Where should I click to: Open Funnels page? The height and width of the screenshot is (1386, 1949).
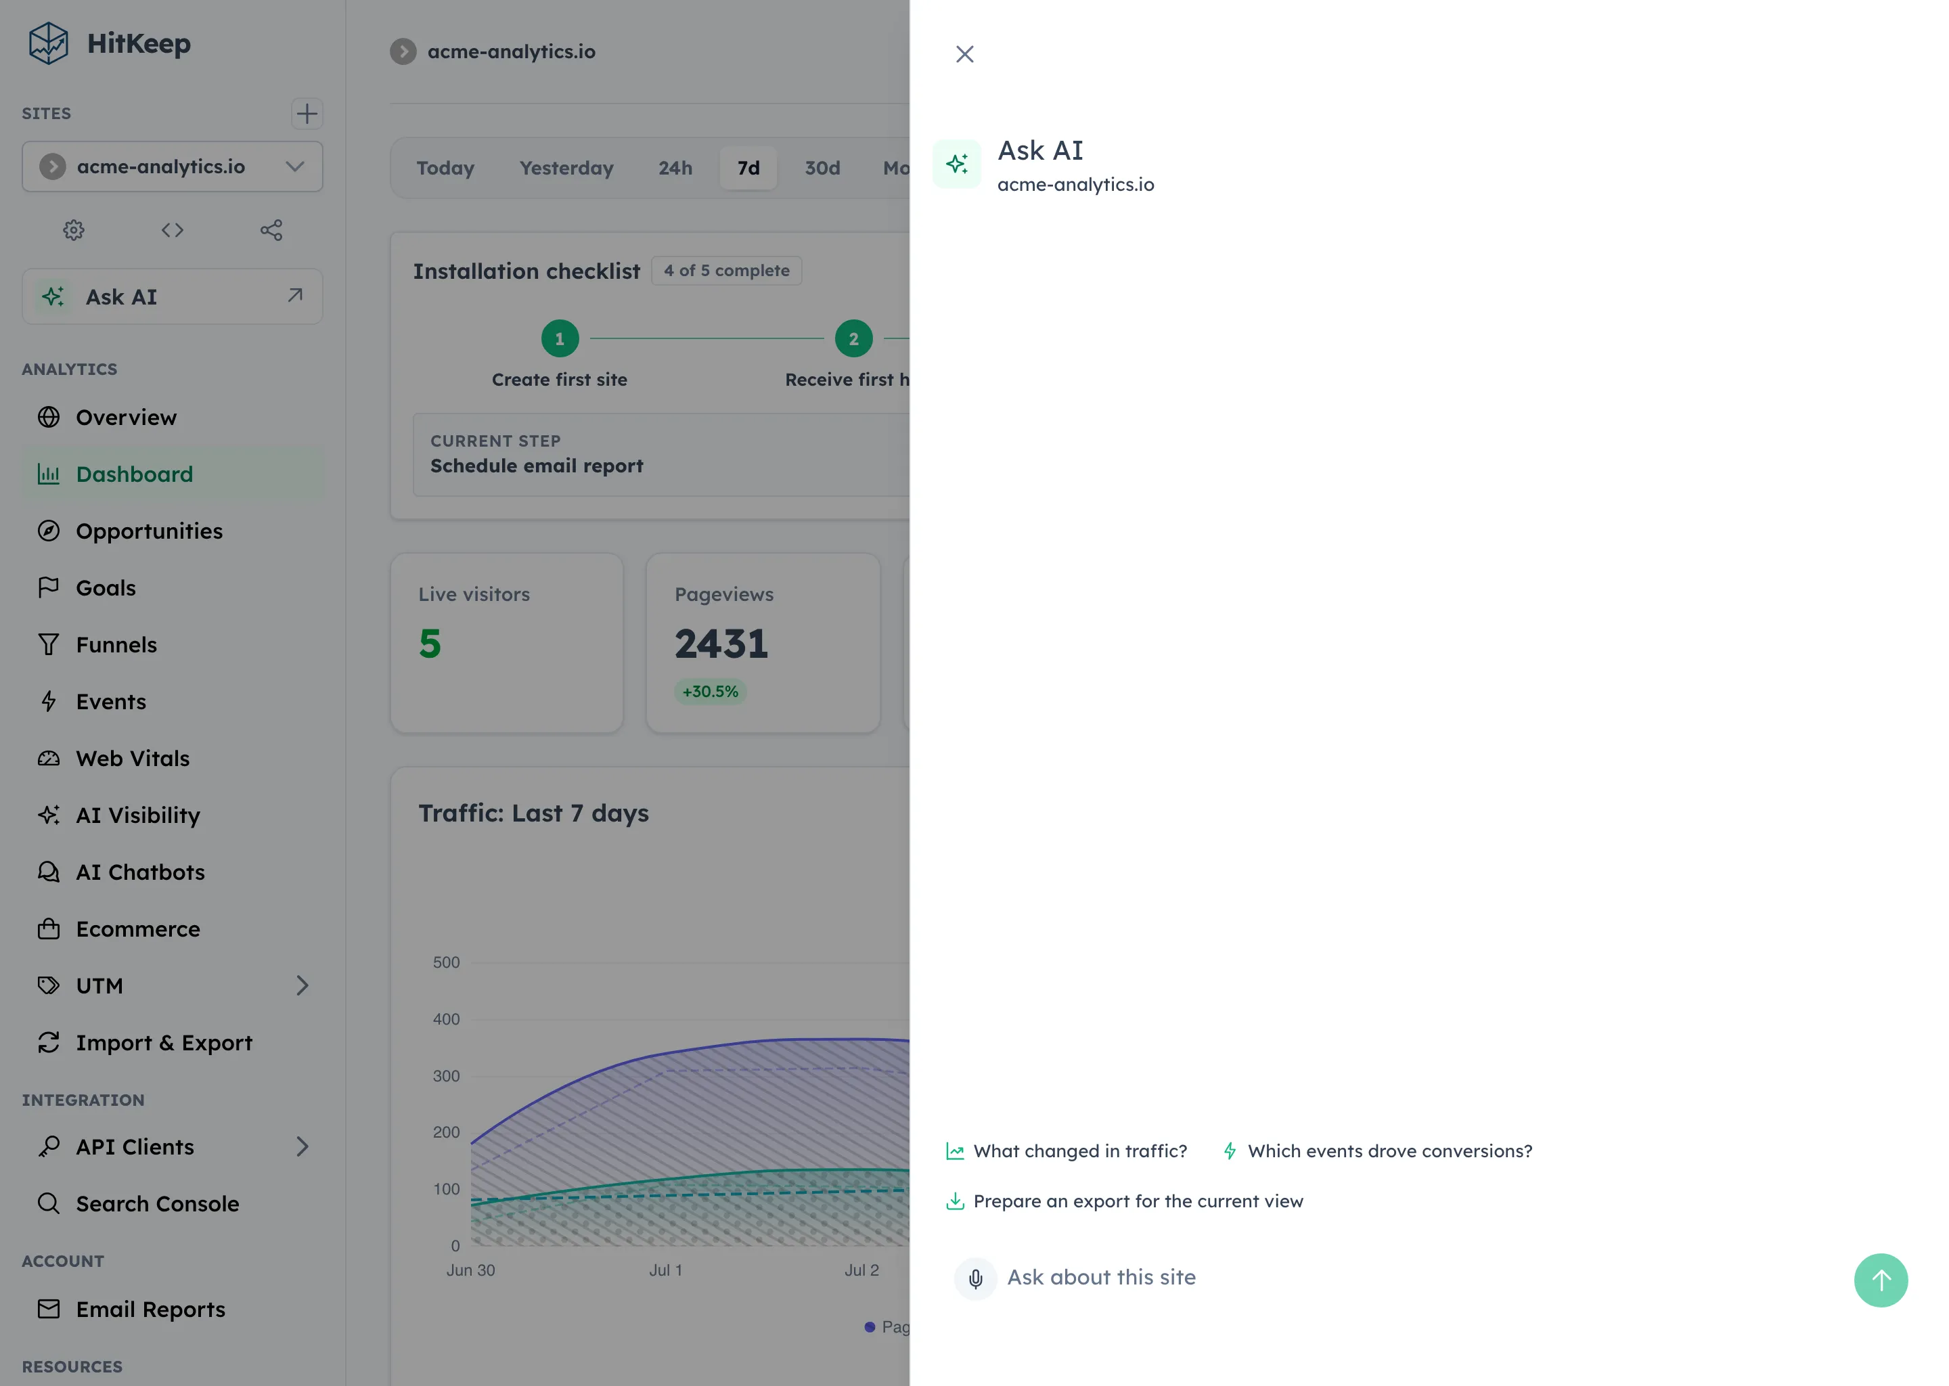click(x=173, y=644)
